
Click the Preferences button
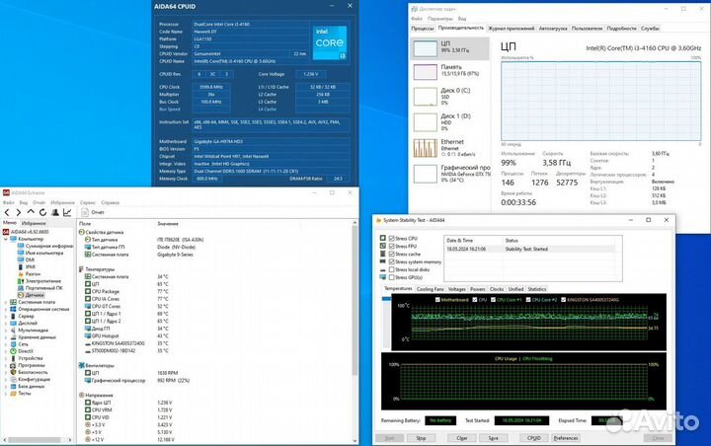click(x=567, y=437)
